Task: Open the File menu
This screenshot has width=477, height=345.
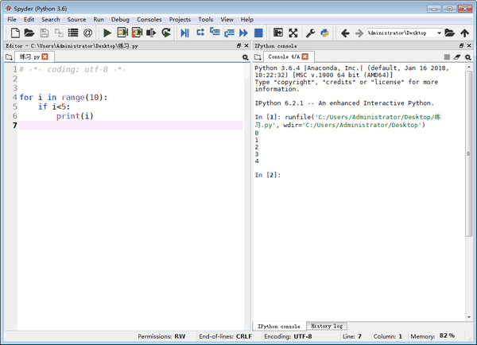Action: (x=12, y=19)
